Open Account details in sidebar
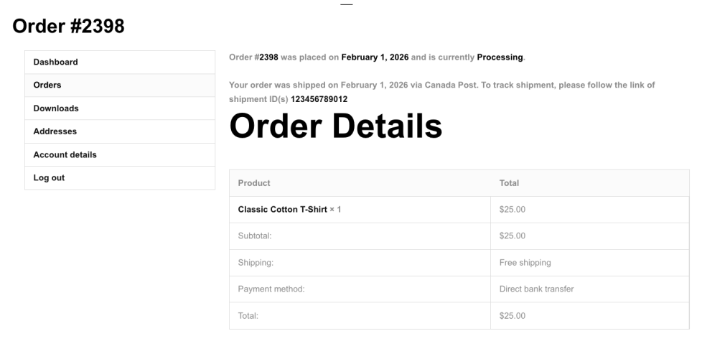Viewport: 702px width, 344px height. point(65,154)
